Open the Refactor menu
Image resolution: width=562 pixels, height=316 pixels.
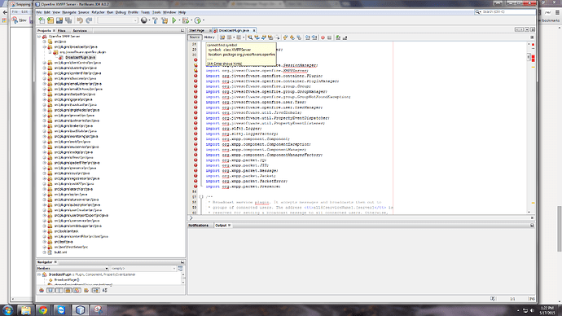[x=98, y=12]
